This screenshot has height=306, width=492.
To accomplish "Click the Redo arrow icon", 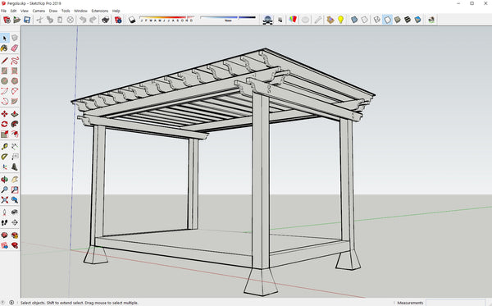I will point(93,20).
